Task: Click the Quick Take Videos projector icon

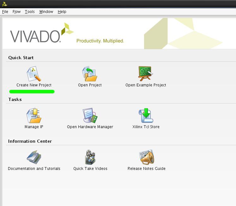Action: point(90,157)
